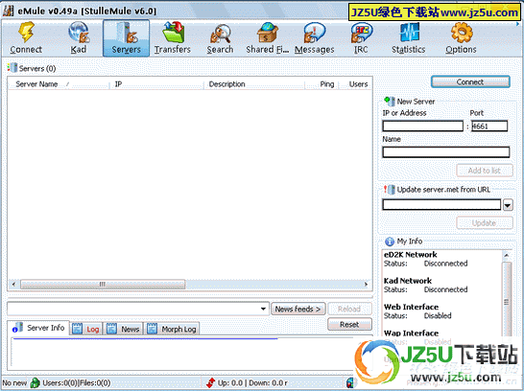Open the Transfers toolbar icon
This screenshot has height=391, width=524.
173,32
